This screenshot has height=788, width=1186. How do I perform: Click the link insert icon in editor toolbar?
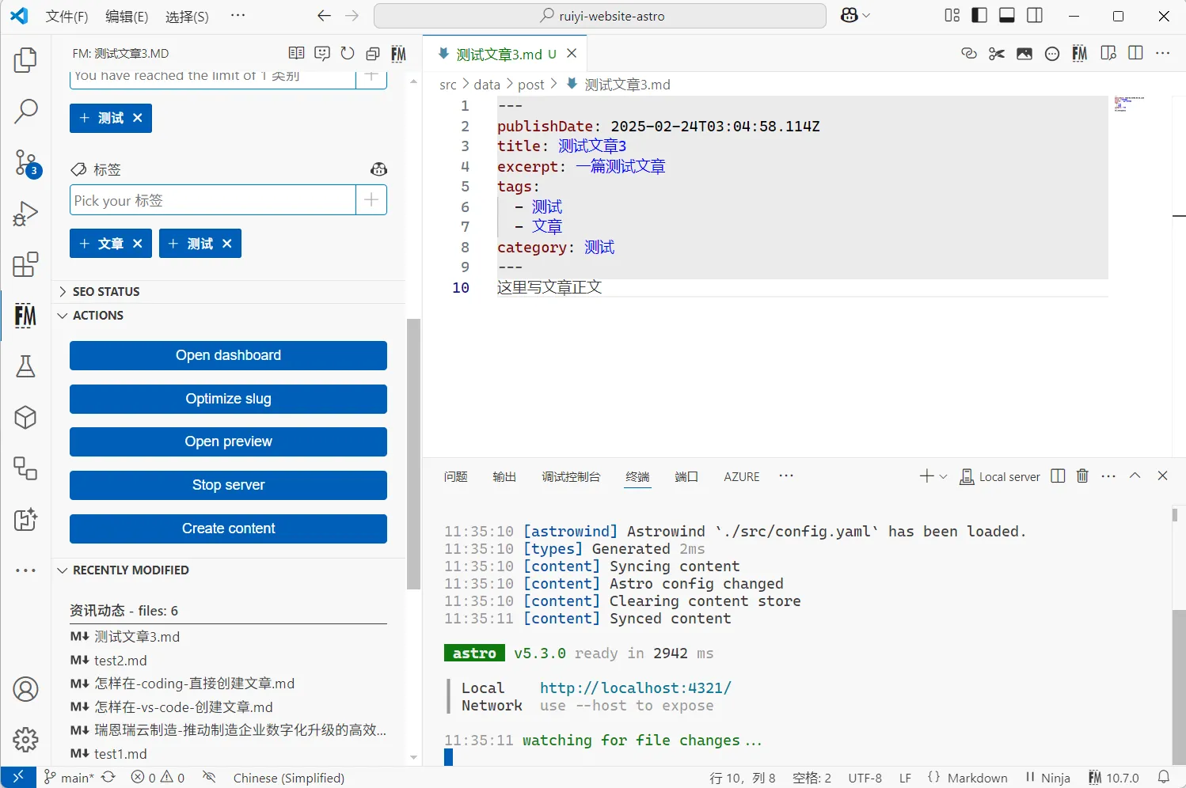[x=969, y=53]
